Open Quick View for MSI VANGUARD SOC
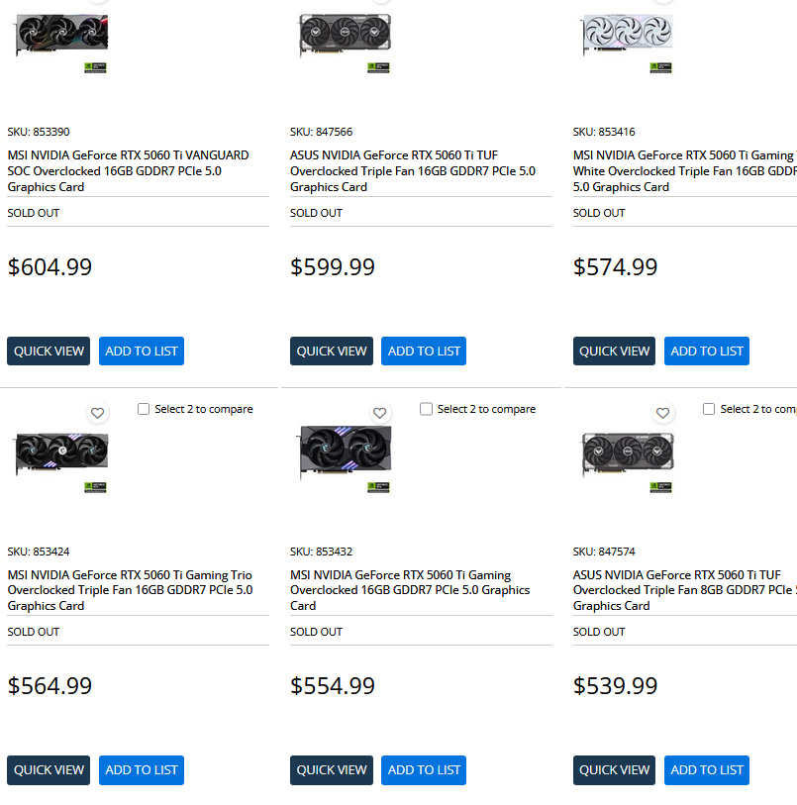The image size is (797, 805). click(x=49, y=351)
